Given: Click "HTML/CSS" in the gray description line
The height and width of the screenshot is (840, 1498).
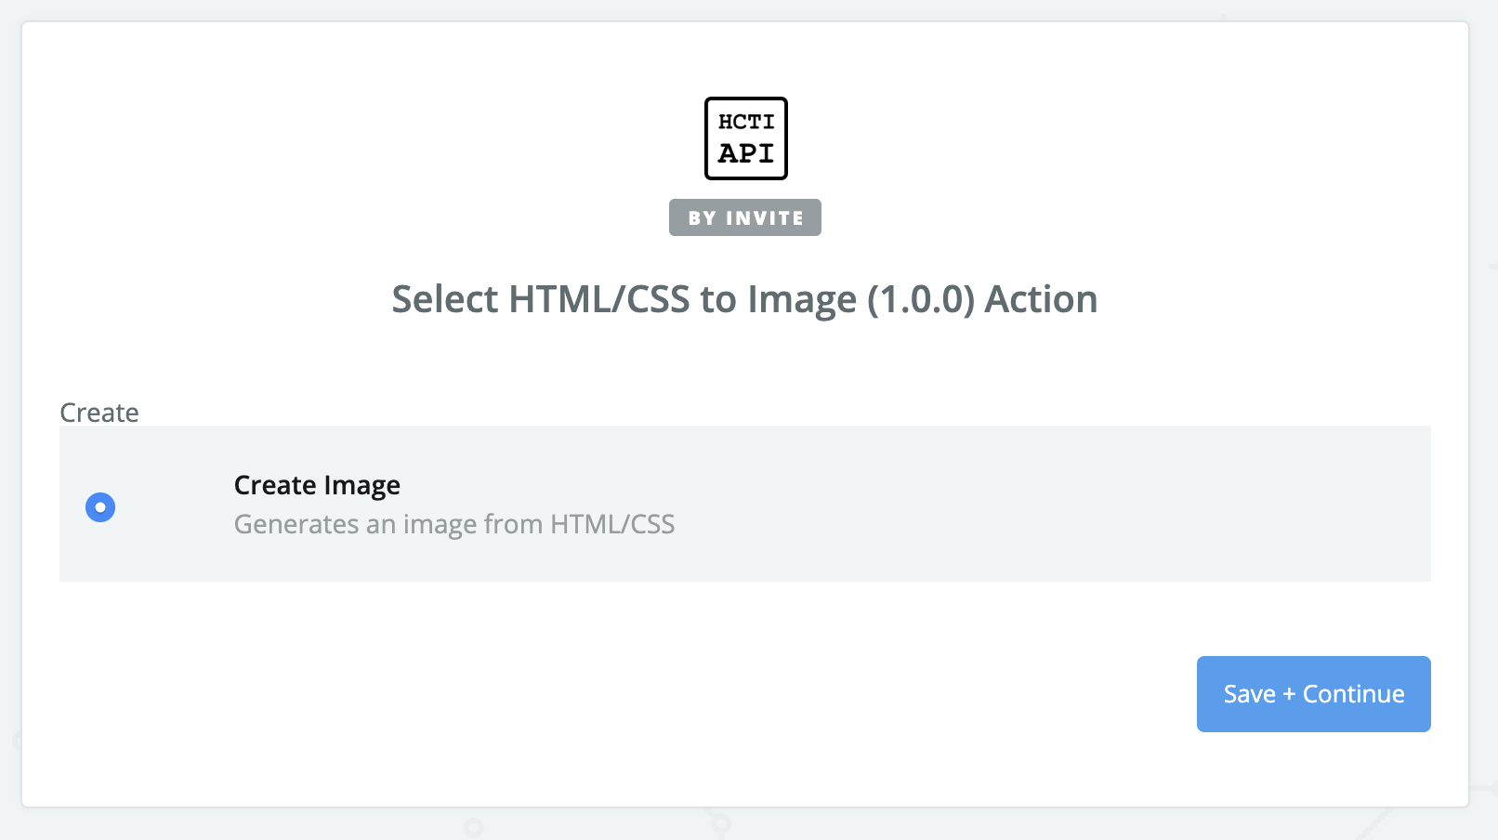Looking at the screenshot, I should point(612,524).
